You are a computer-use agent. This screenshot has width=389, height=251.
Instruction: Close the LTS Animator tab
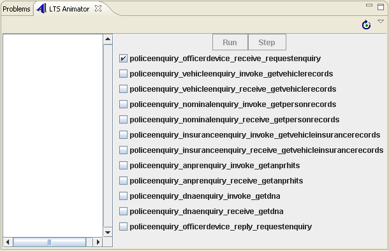[x=98, y=9]
